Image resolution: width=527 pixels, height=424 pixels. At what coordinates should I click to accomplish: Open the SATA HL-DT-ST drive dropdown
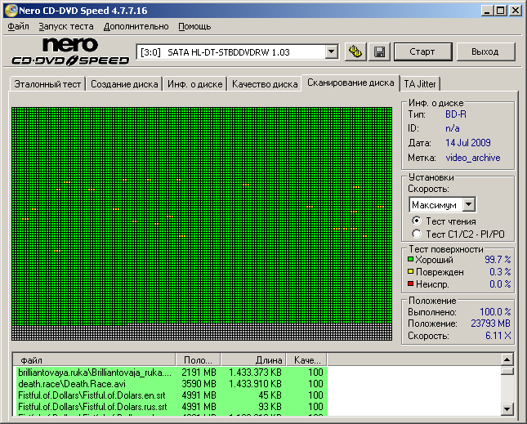point(331,51)
